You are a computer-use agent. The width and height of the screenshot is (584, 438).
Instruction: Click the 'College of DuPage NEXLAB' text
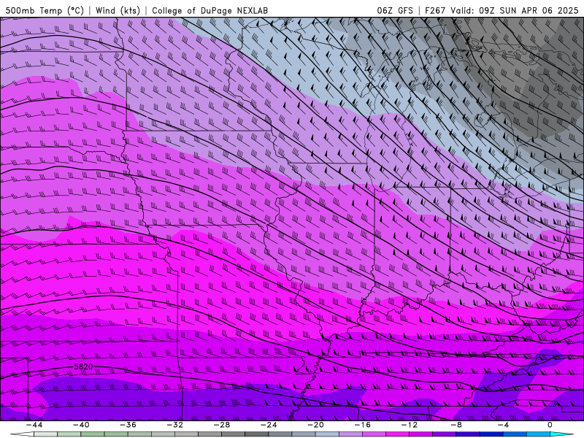(x=210, y=10)
